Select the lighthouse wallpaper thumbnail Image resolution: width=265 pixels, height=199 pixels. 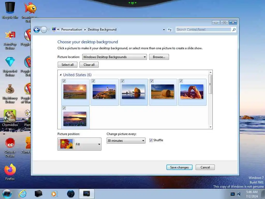click(104, 91)
